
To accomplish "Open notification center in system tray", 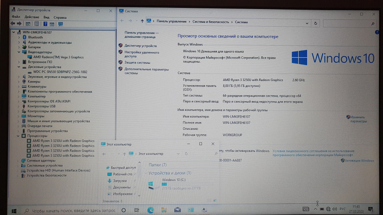I will (x=370, y=209).
